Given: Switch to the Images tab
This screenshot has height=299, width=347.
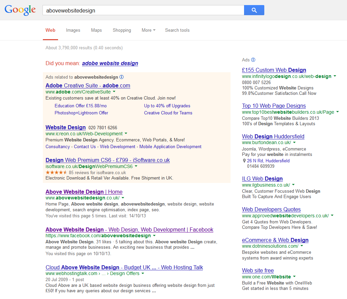Looking at the screenshot, I should click(x=73, y=30).
